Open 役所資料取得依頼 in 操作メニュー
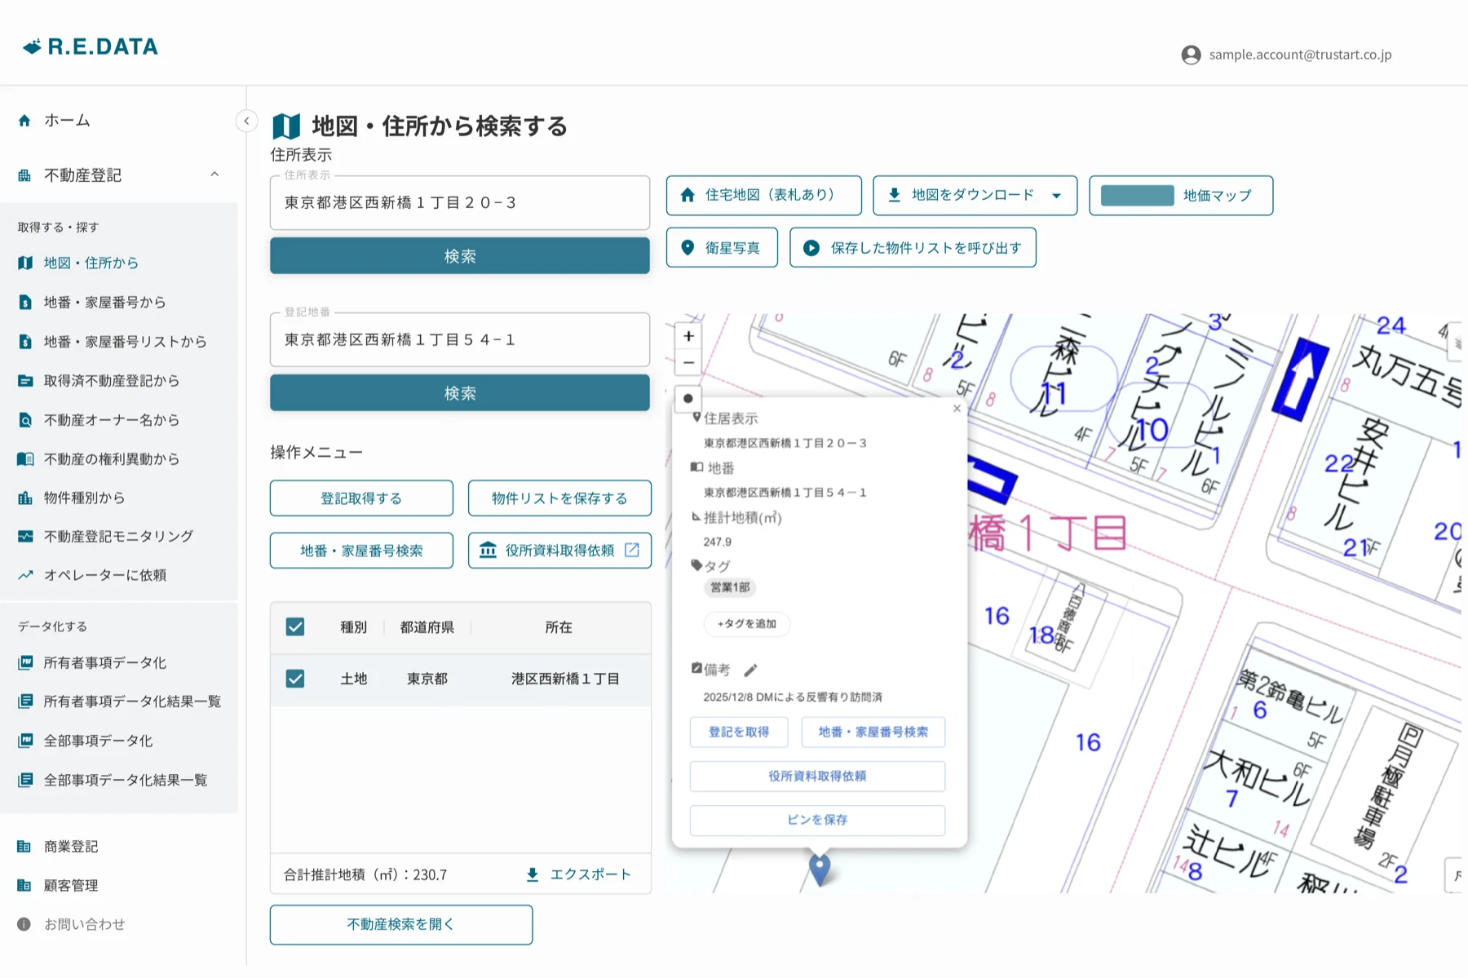Viewport: 1468px width, 978px height. 559,551
